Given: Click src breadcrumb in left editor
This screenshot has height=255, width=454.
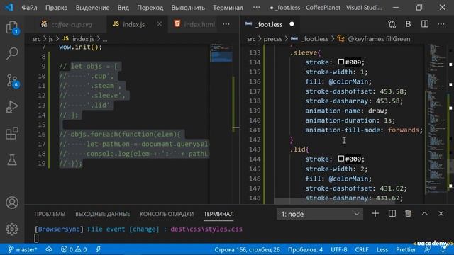Looking at the screenshot, I should (36, 39).
